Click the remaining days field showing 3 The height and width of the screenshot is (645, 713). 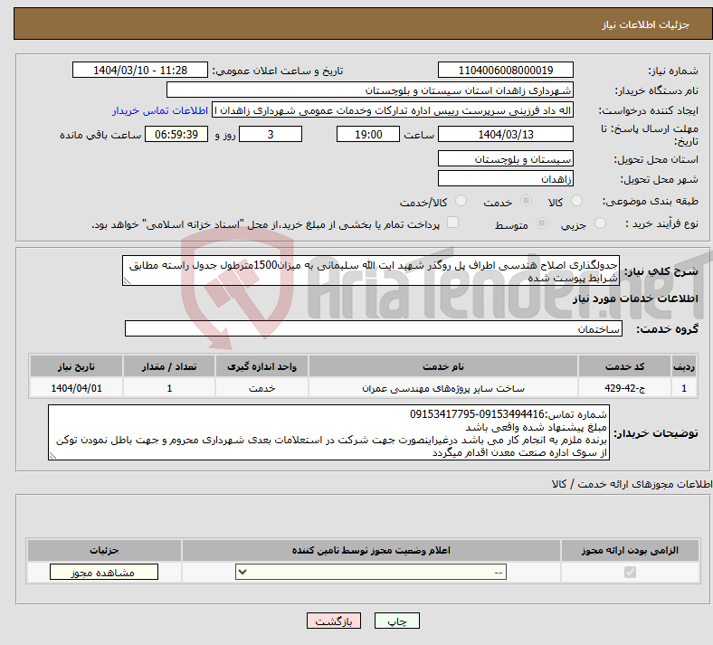pos(271,134)
